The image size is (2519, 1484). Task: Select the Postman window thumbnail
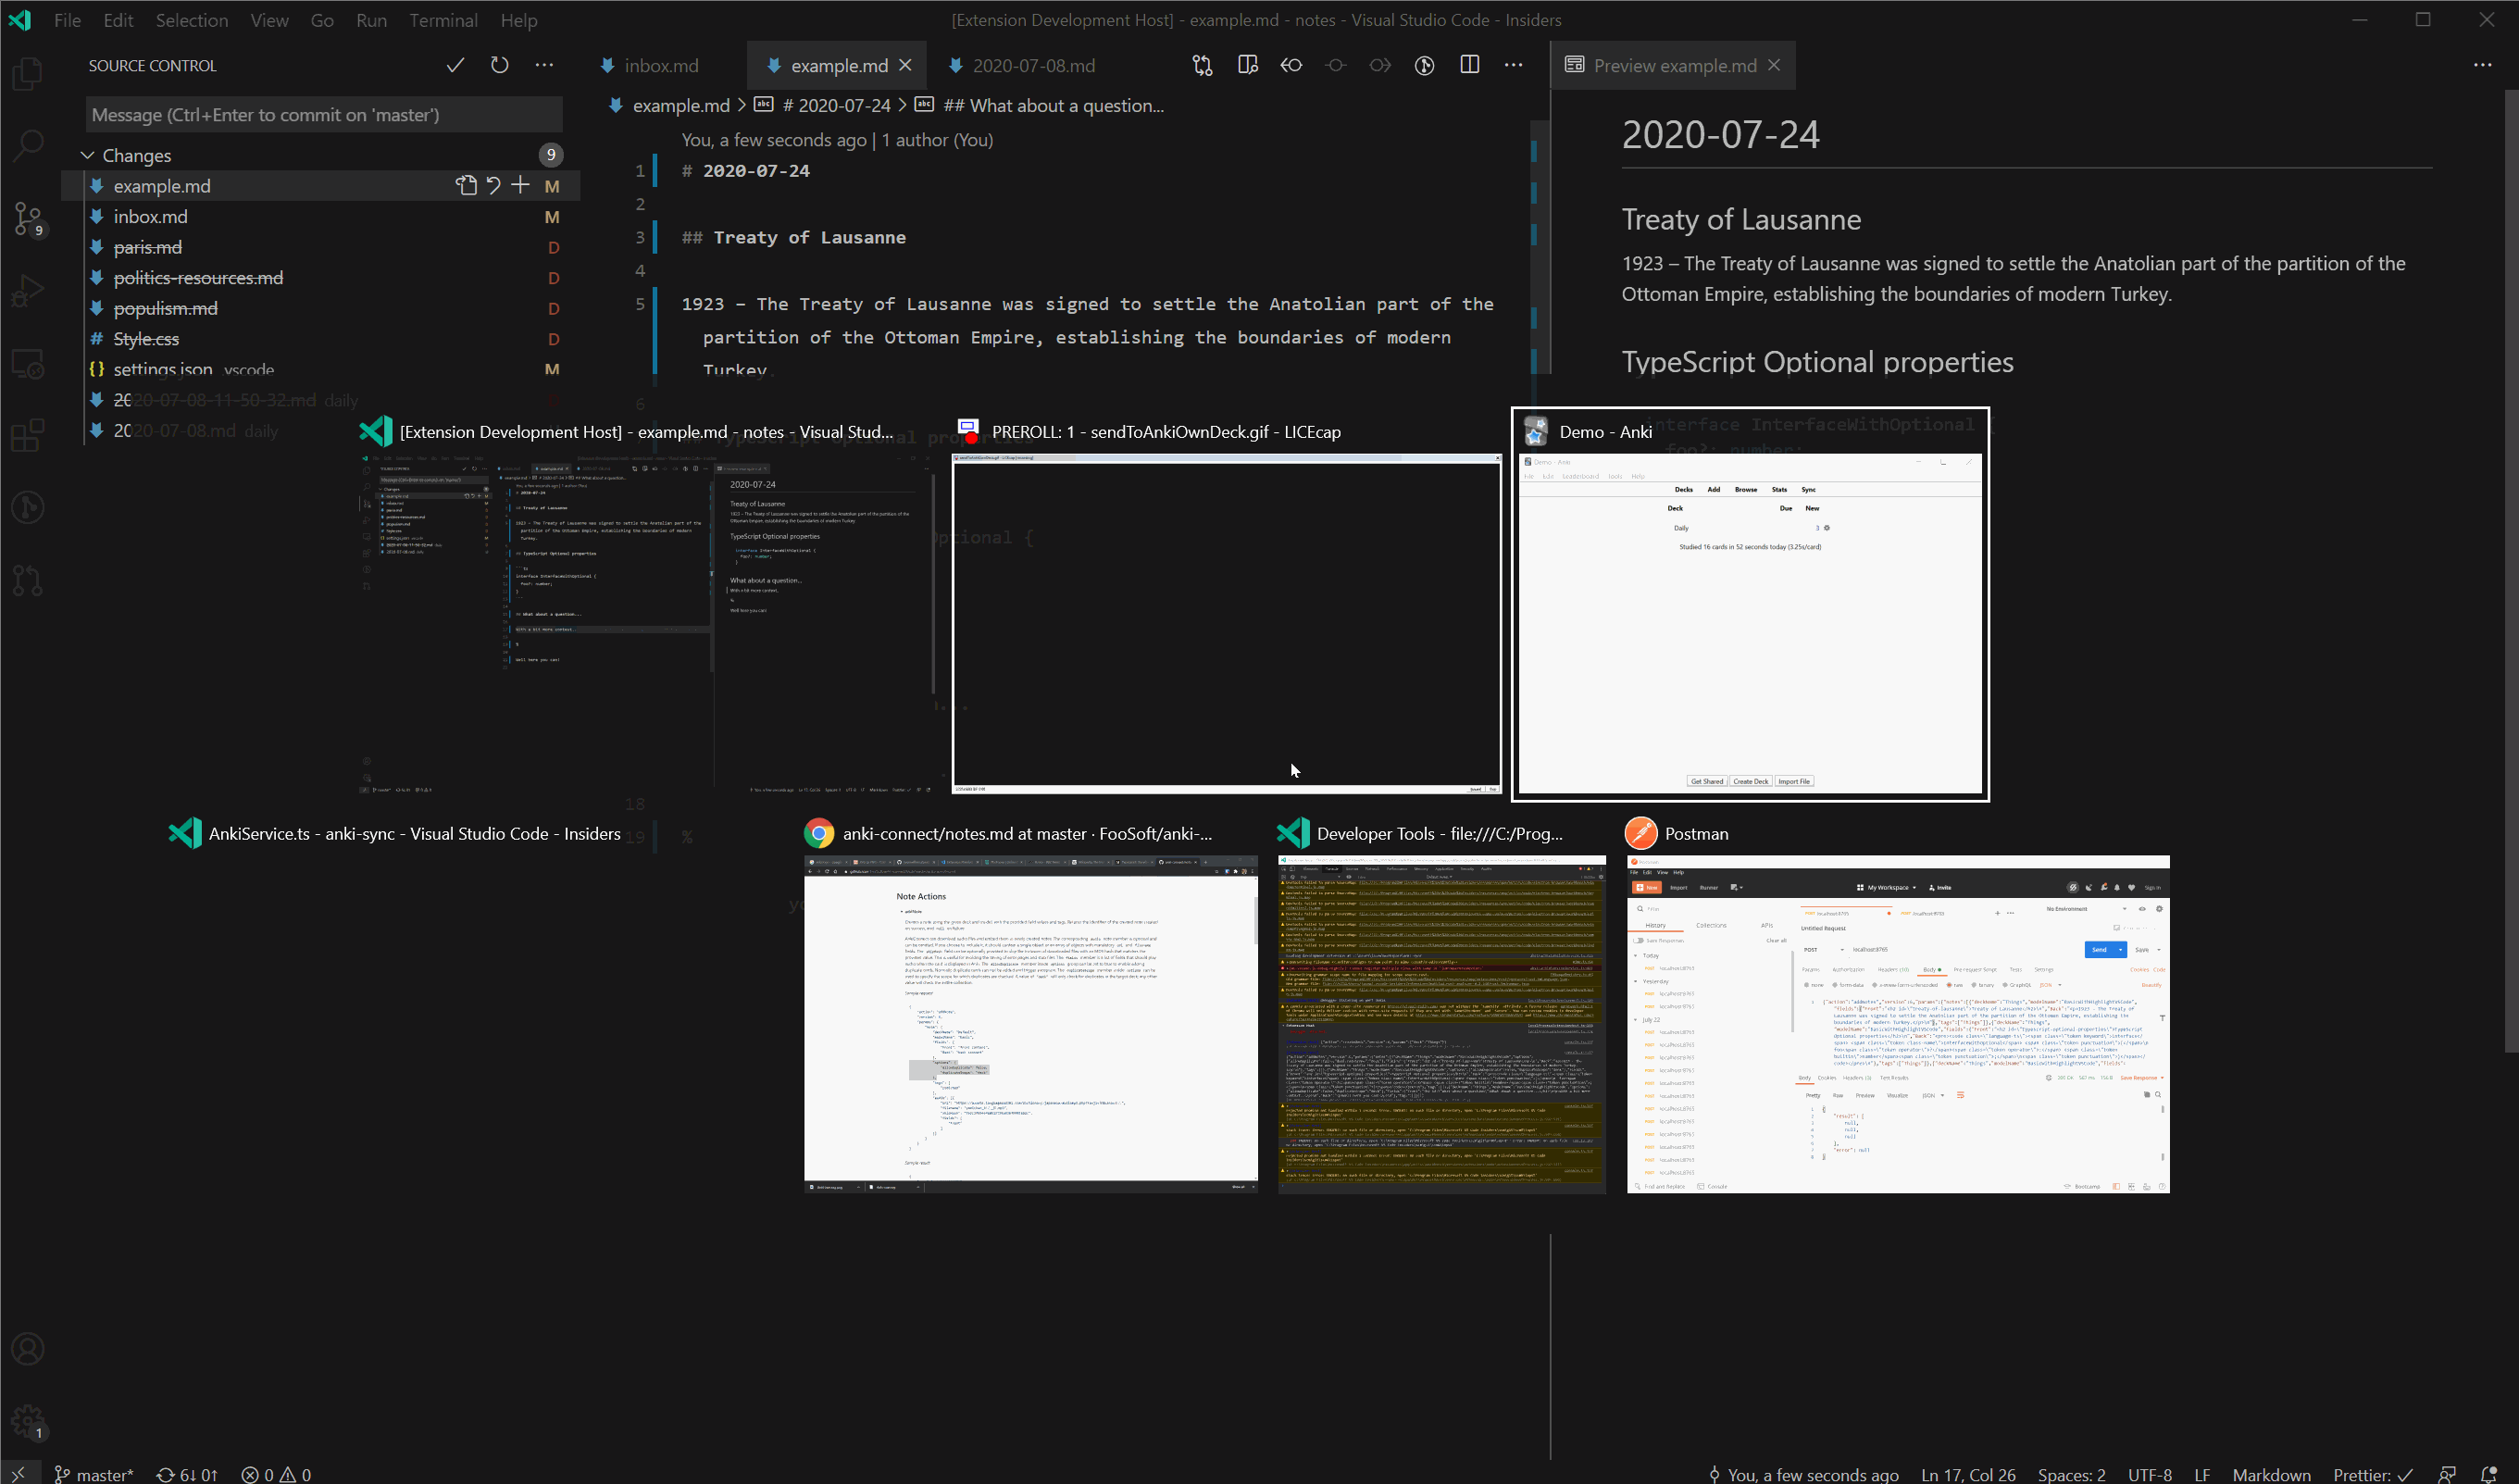pyautogui.click(x=1897, y=1022)
